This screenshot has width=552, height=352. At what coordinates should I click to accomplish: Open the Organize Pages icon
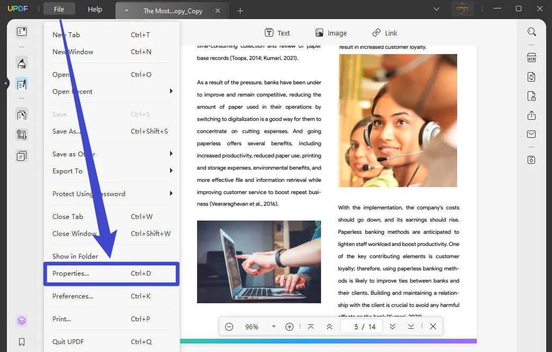(x=22, y=115)
